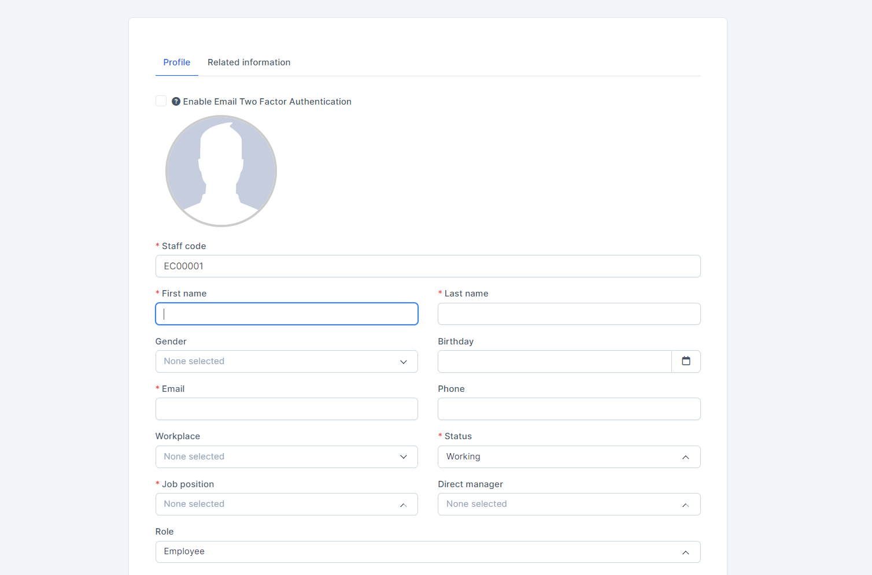Select the Profile tab
Image resolution: width=872 pixels, height=575 pixels.
tap(176, 62)
